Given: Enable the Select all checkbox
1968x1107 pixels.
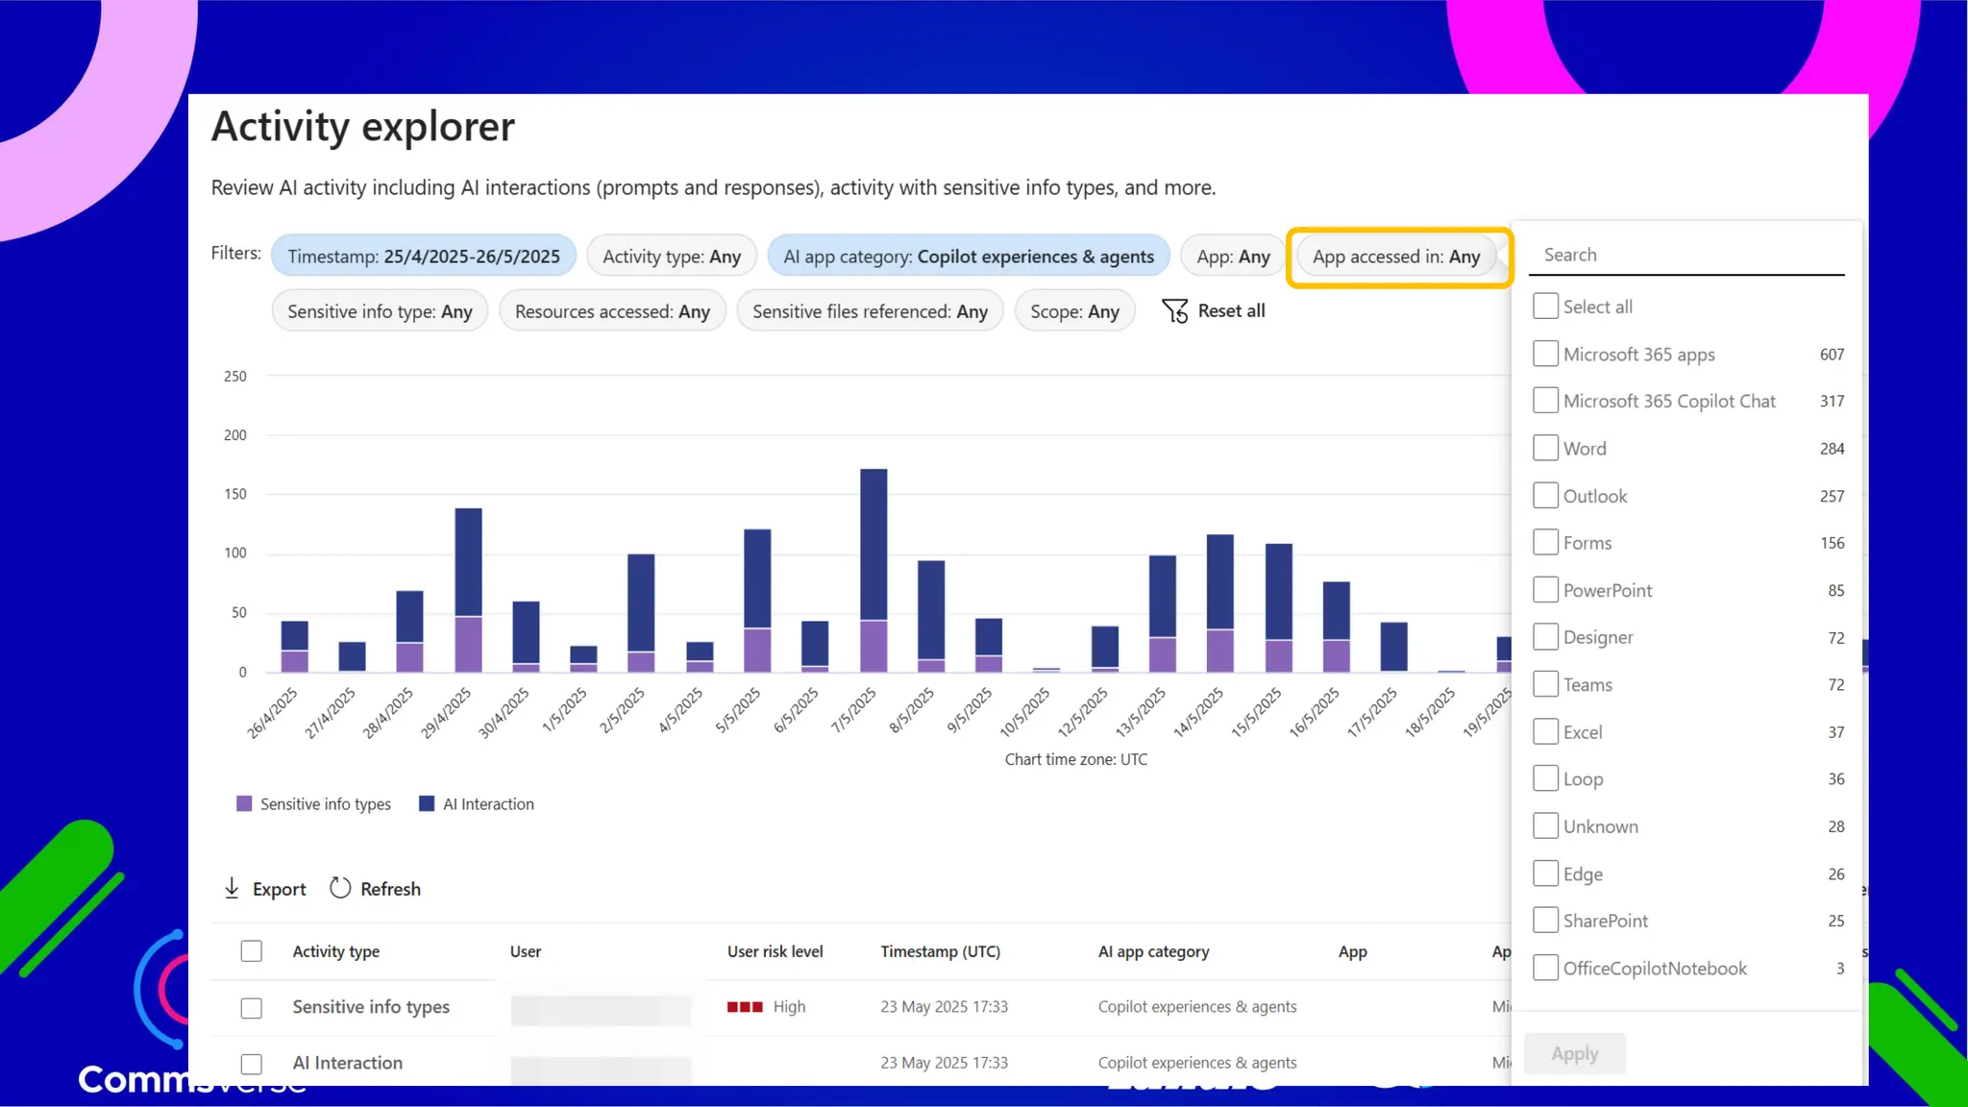Looking at the screenshot, I should [x=1545, y=307].
